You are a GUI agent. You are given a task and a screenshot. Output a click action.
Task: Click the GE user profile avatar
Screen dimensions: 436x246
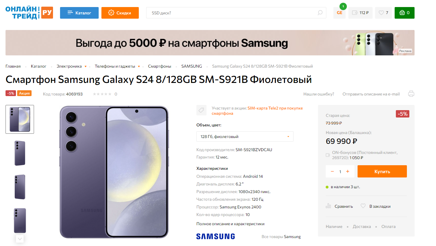point(339,13)
